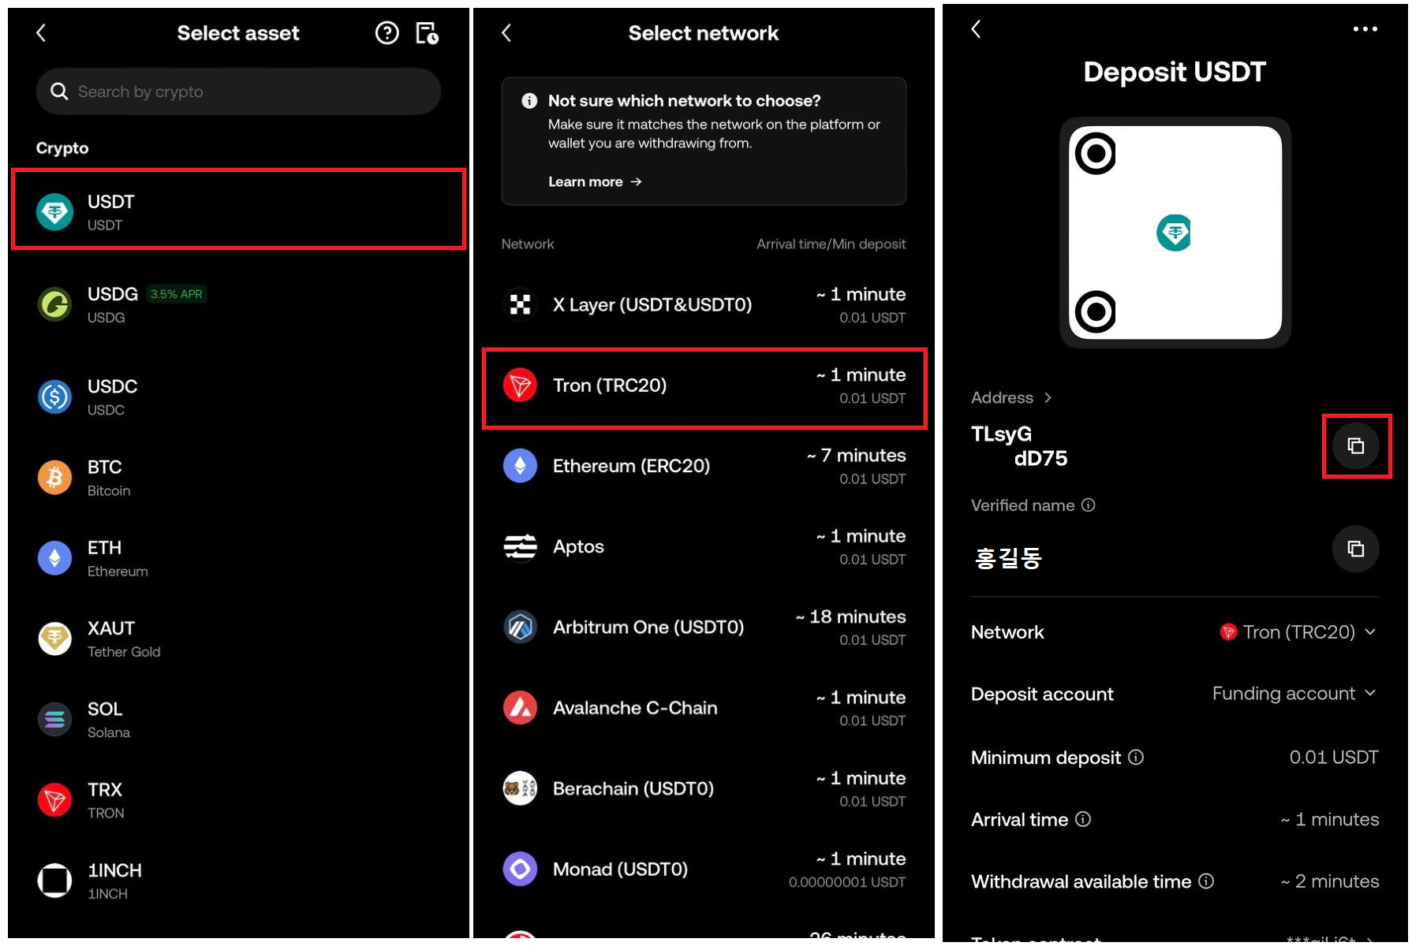Expand the Funding account dropdown
1412x946 pixels.
point(1294,693)
